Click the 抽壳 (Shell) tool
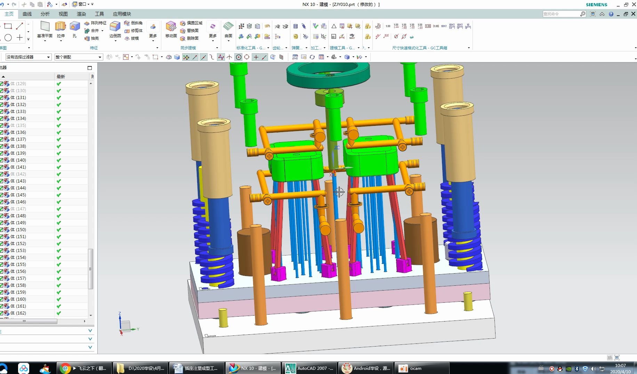637x374 pixels. (x=92, y=39)
